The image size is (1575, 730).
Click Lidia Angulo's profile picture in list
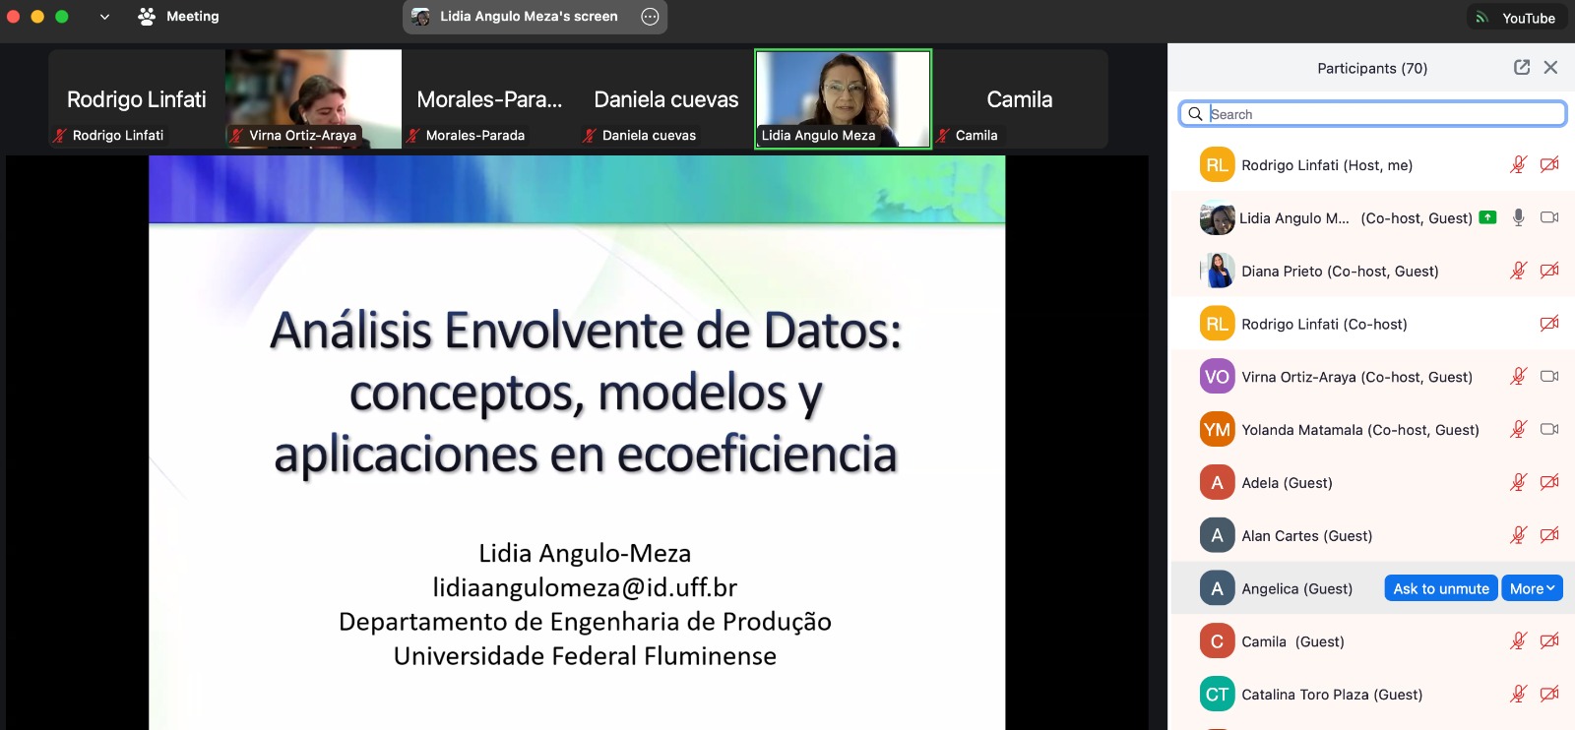pyautogui.click(x=1217, y=217)
